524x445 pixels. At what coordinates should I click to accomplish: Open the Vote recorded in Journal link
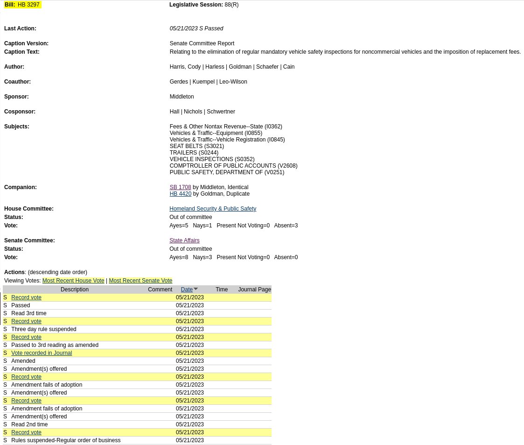click(42, 353)
